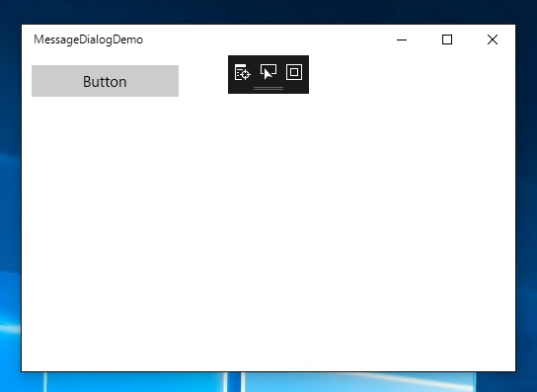This screenshot has height=392, width=537.
Task: Collapse the debug toolbar by its handle lines
Action: click(x=268, y=89)
